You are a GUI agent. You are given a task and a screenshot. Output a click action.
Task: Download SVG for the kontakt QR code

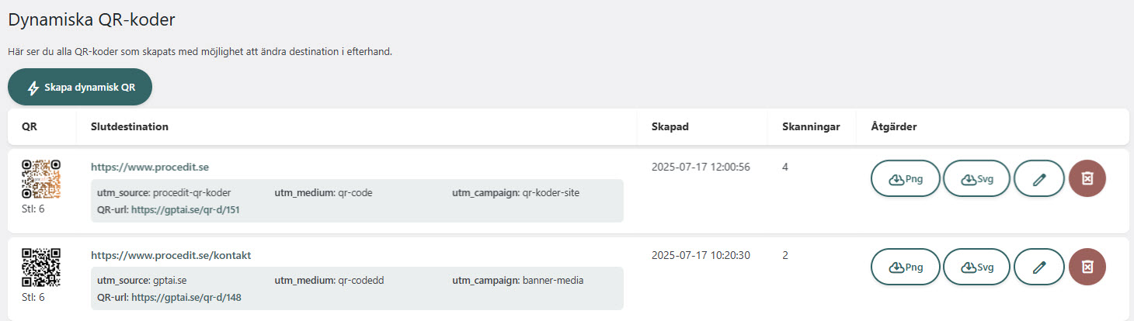[976, 267]
